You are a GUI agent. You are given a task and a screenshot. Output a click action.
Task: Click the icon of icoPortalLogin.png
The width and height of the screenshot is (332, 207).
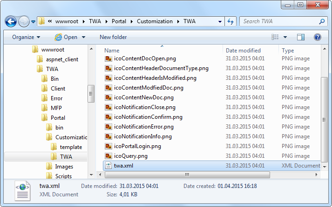pyautogui.click(x=108, y=146)
